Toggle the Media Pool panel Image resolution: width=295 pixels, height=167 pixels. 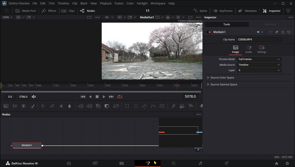25,11
